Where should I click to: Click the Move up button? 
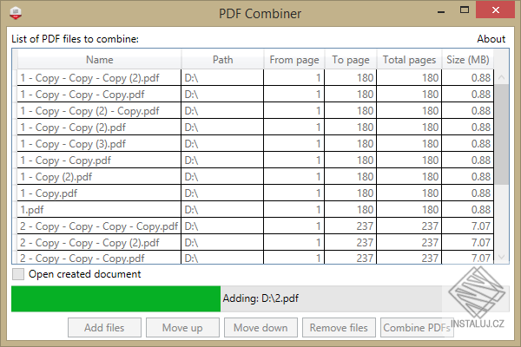click(182, 328)
